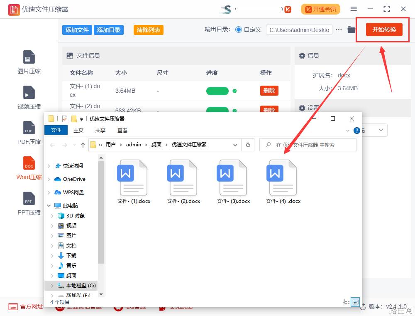Open the 文件 menu tab in Explorer

pyautogui.click(x=56, y=130)
